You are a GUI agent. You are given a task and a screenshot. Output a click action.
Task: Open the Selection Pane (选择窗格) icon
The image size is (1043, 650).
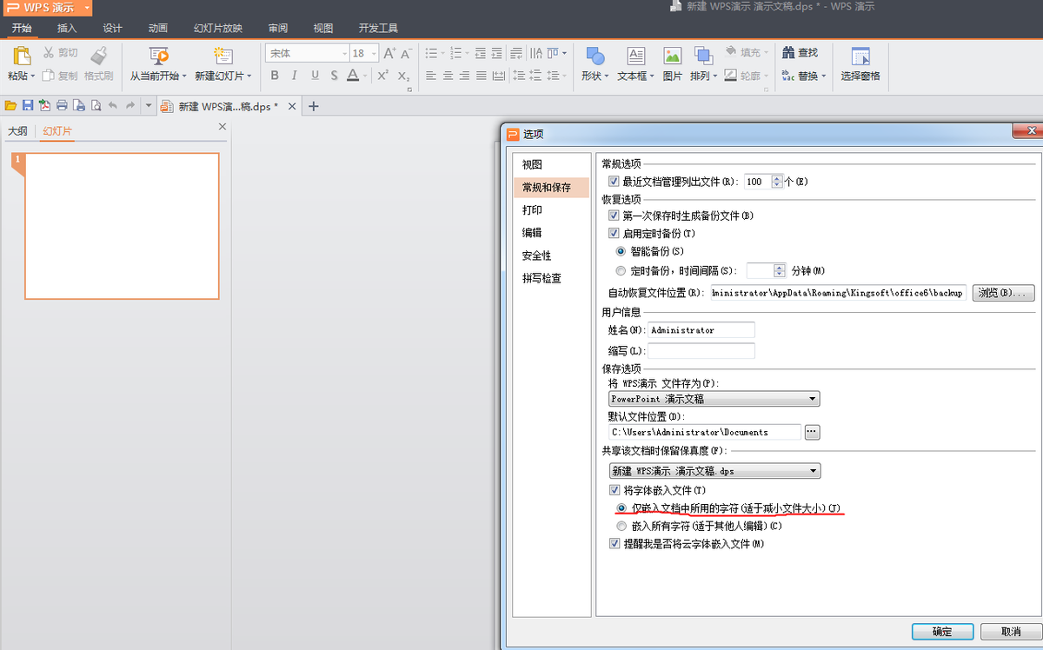(x=860, y=56)
